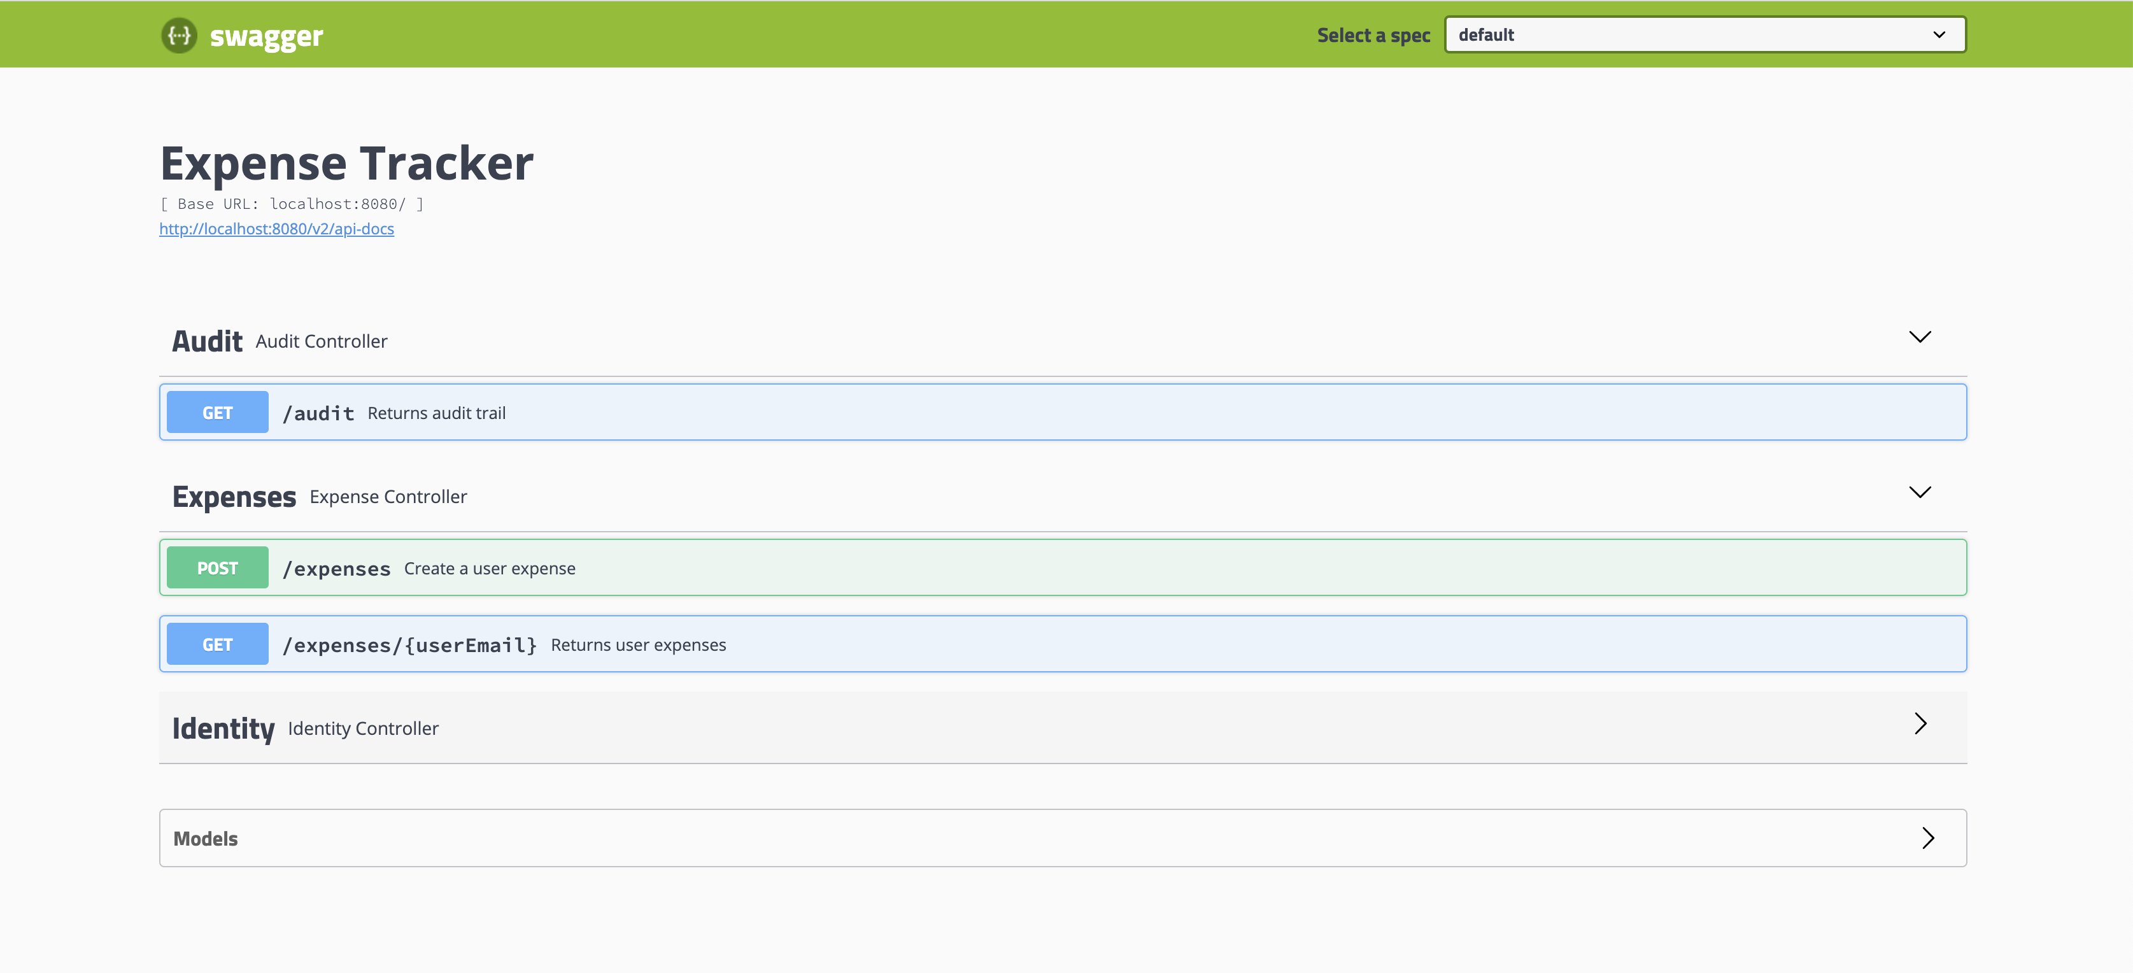
Task: Click the Identity tag heading
Action: pyautogui.click(x=223, y=728)
